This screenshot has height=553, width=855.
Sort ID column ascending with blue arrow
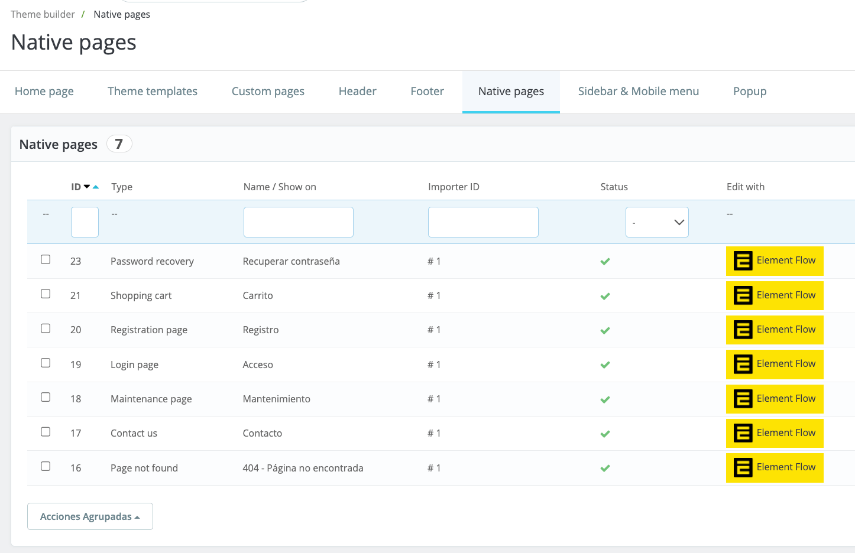click(x=96, y=187)
